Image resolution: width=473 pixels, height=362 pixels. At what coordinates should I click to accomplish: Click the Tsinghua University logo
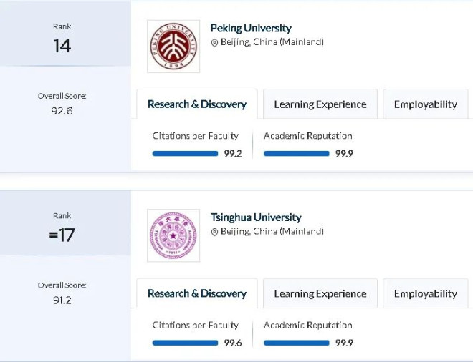(173, 235)
